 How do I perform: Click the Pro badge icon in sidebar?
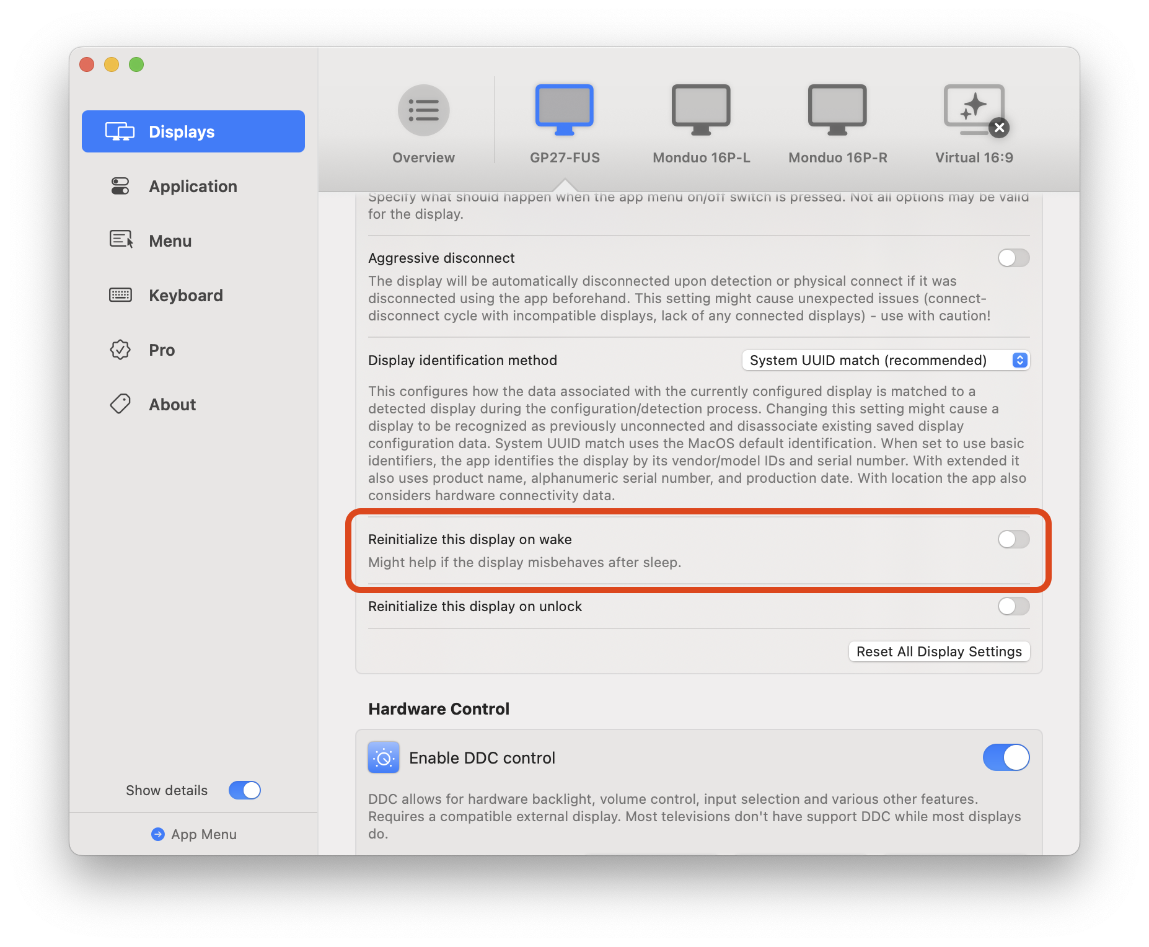[x=120, y=350]
